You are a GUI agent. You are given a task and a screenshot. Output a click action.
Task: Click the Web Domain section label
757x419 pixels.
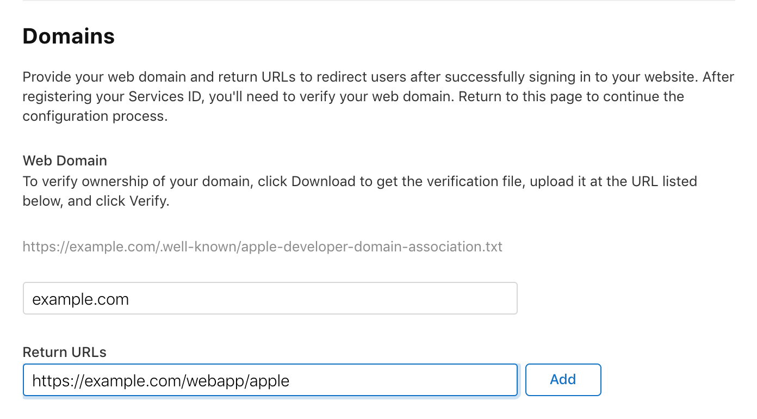point(64,161)
